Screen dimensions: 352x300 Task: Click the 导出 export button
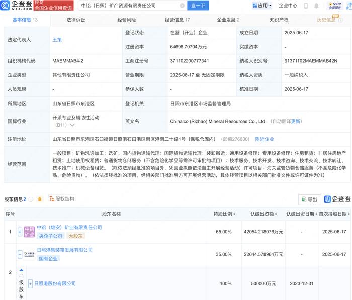310,199
